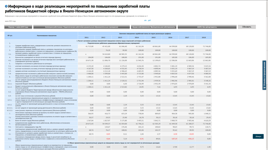Click the red value '-4,58'
The image size is (268, 150).
175,134
